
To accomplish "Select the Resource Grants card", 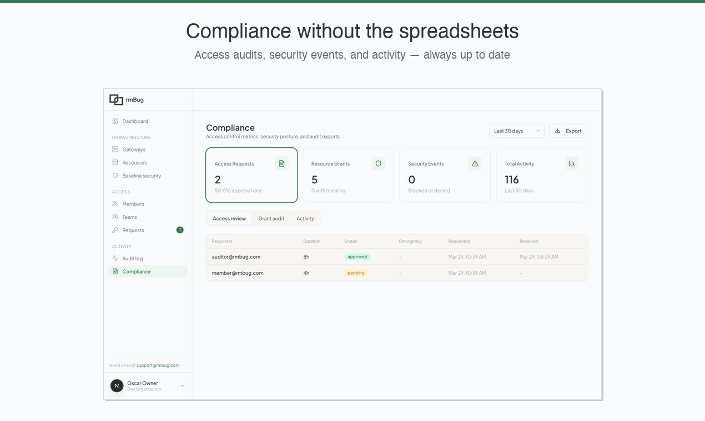I will (x=348, y=175).
